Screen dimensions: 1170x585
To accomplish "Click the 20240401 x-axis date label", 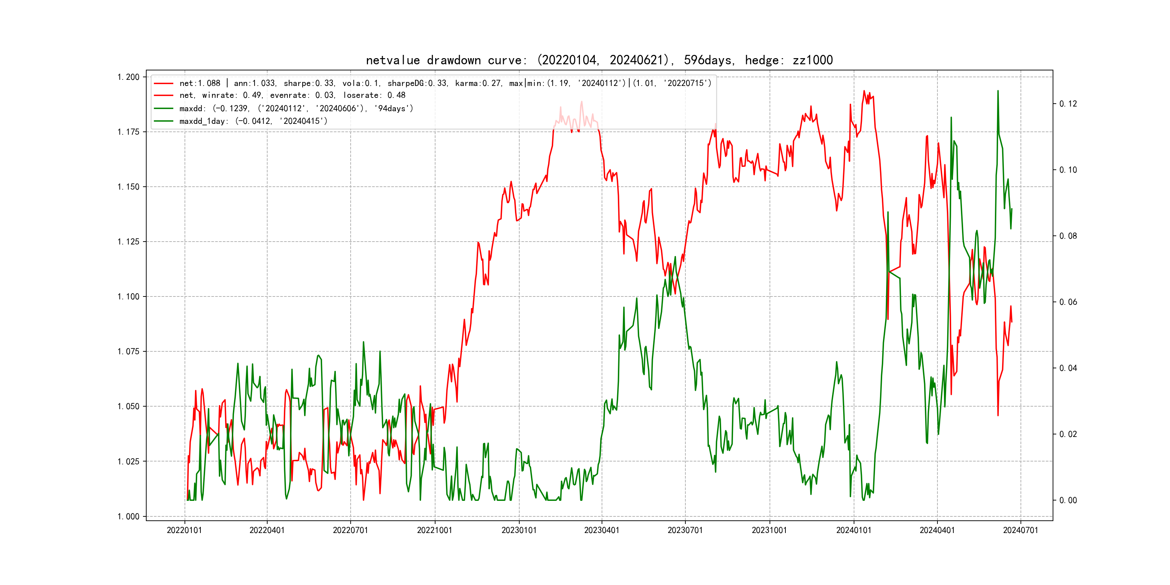I will tap(937, 530).
